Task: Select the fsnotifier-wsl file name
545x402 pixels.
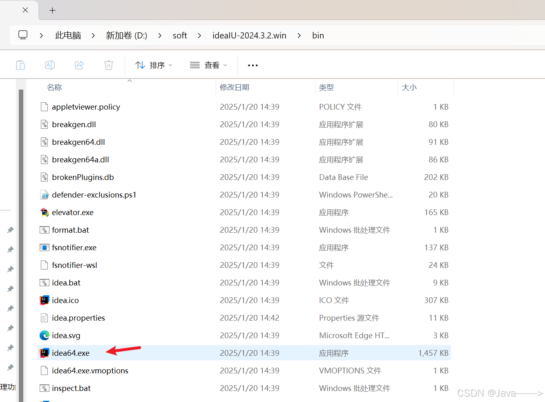Action: (74, 265)
